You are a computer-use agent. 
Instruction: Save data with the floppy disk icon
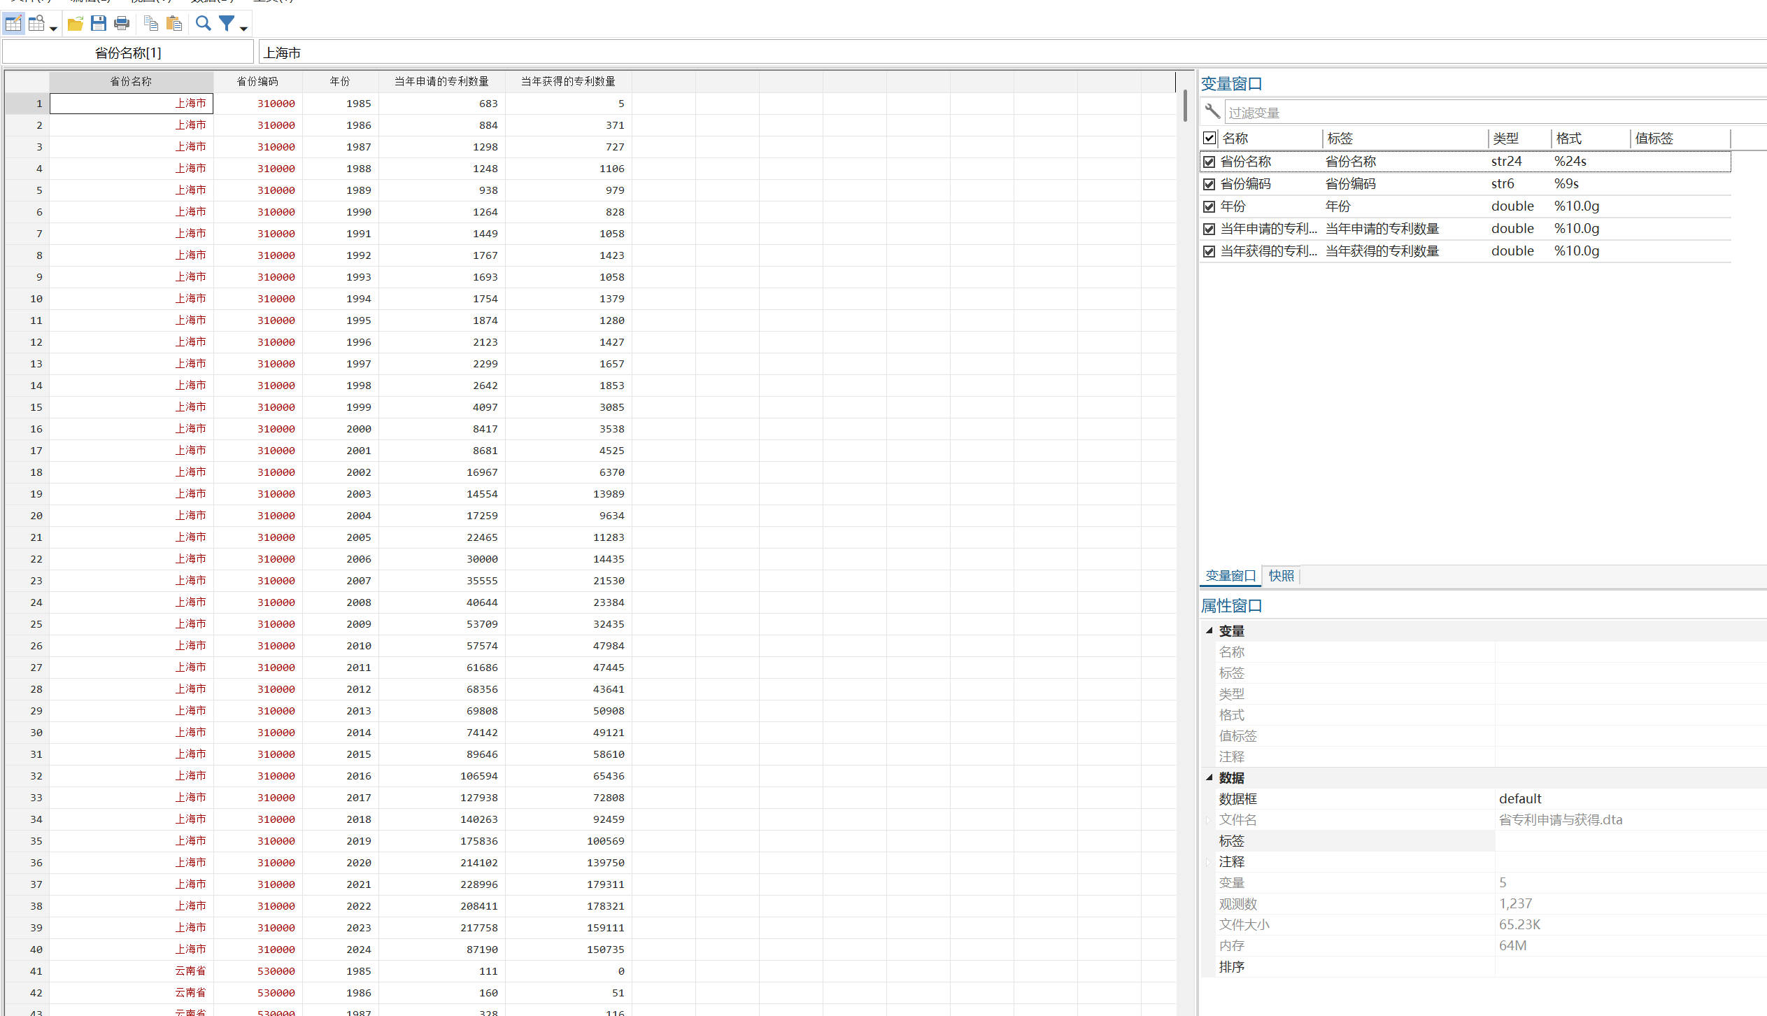[x=99, y=24]
